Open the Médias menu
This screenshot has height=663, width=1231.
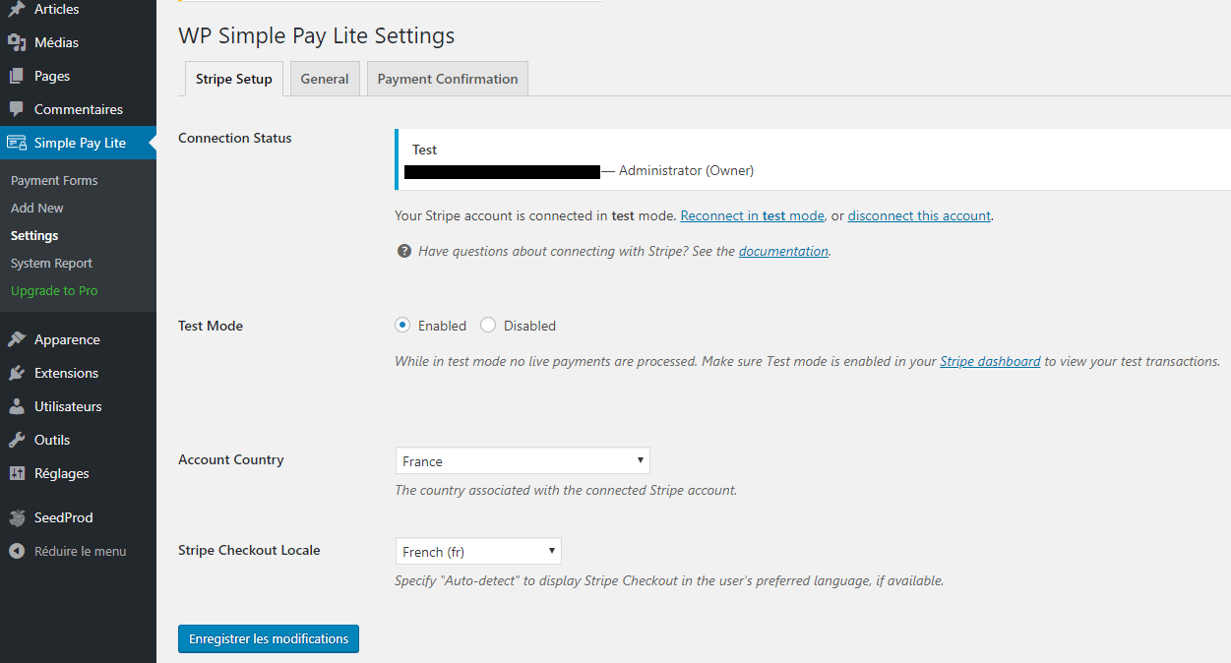click(78, 42)
